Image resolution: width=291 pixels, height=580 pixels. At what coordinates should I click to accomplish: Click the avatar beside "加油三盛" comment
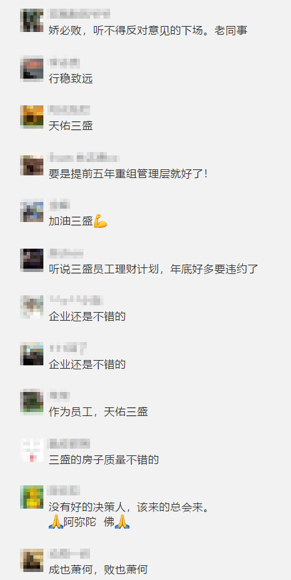32,211
